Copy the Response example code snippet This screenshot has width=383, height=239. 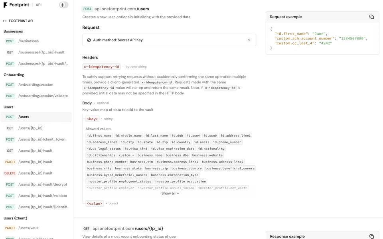click(371, 236)
